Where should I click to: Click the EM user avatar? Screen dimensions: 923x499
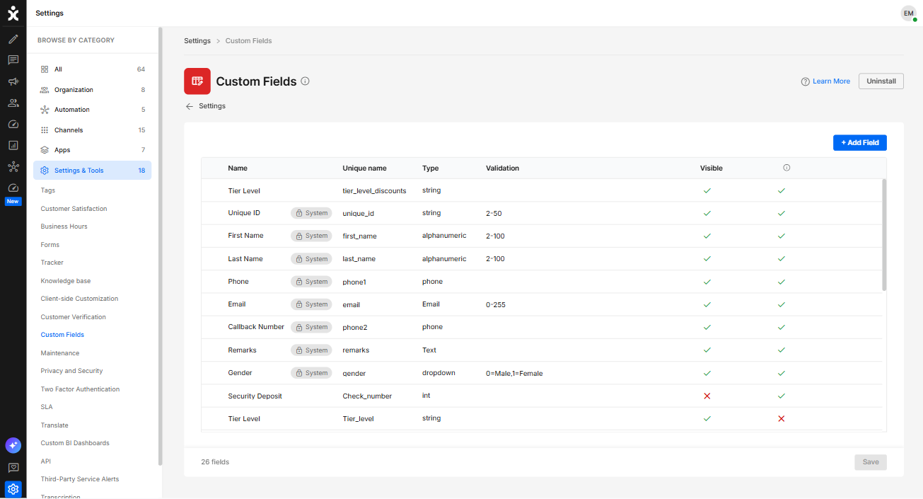[x=908, y=13]
